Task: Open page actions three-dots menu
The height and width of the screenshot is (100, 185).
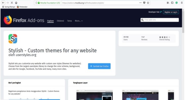Action: 140,3
